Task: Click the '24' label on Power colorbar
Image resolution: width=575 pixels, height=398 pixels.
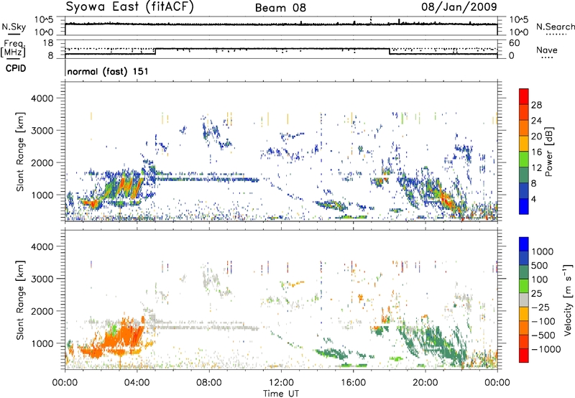Action: (536, 121)
